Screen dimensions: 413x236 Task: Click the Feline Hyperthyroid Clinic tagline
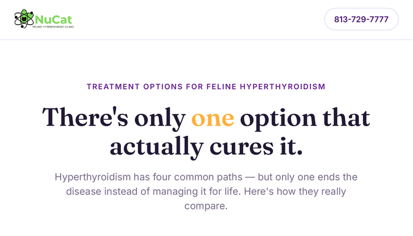coord(53,27)
